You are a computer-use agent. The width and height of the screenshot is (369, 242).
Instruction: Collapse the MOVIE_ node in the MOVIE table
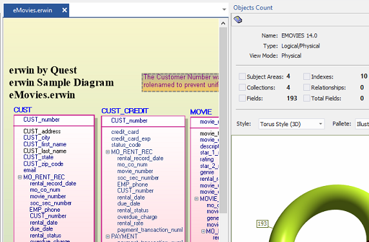[x=196, y=199]
